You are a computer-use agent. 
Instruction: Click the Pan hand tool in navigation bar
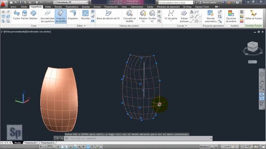click(x=262, y=83)
